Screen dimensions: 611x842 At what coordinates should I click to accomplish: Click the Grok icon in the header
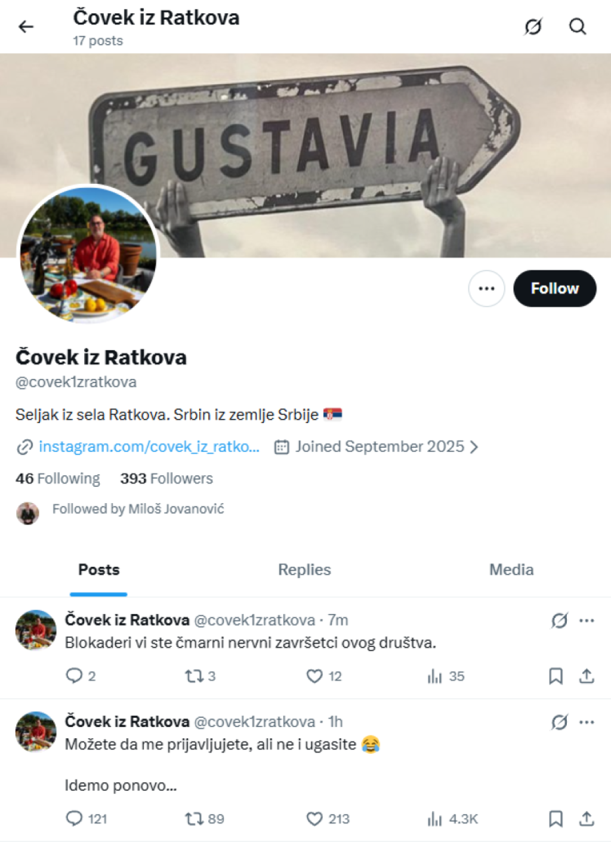coord(533,27)
